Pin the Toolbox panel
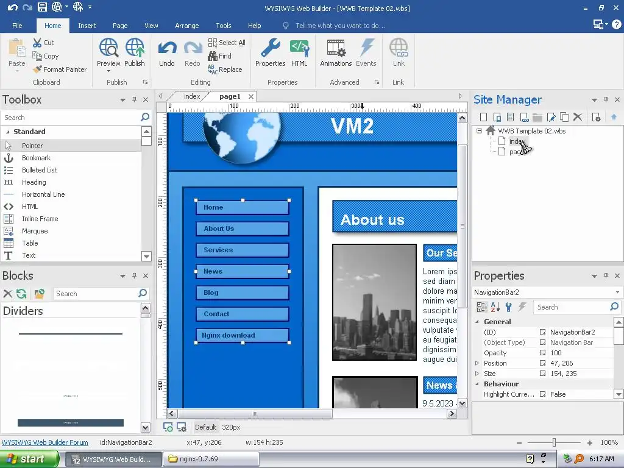The image size is (624, 468). click(135, 99)
